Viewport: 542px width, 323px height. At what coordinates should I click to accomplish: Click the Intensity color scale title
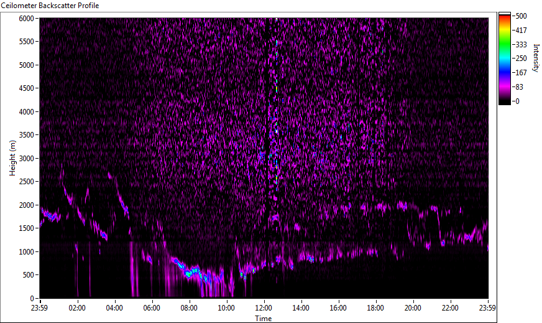(x=536, y=58)
